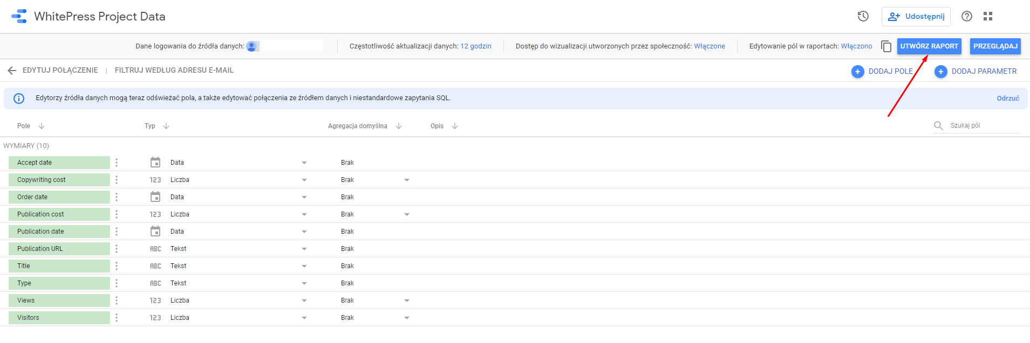Open the Google apps grid icon
Image resolution: width=1030 pixels, height=343 pixels.
[988, 16]
